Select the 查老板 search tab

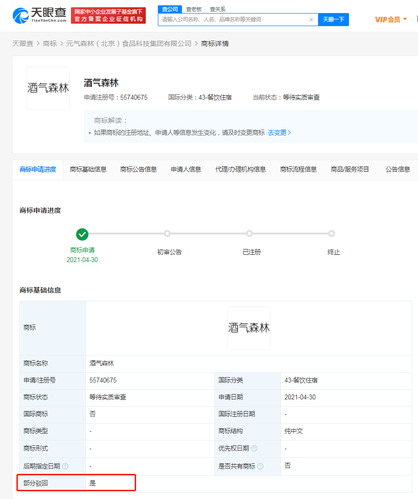(x=194, y=9)
